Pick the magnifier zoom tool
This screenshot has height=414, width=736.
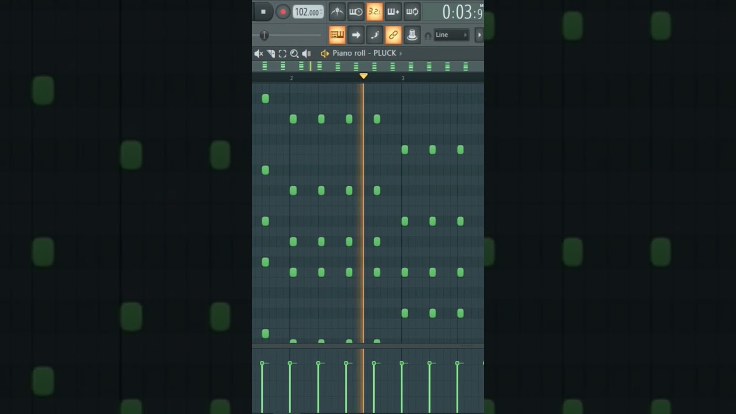pyautogui.click(x=294, y=53)
